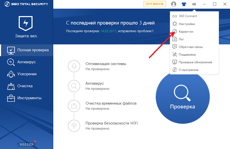
Task: Click the Поддержка wrench tools icon
Action: tap(175, 54)
